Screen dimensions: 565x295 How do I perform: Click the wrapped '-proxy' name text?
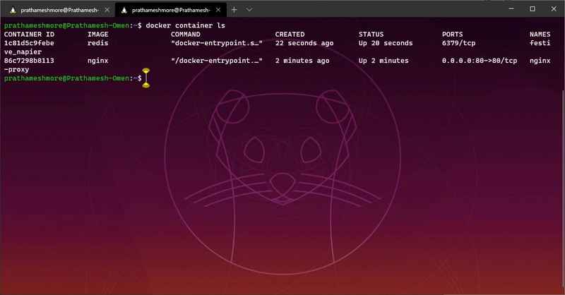(x=16, y=70)
